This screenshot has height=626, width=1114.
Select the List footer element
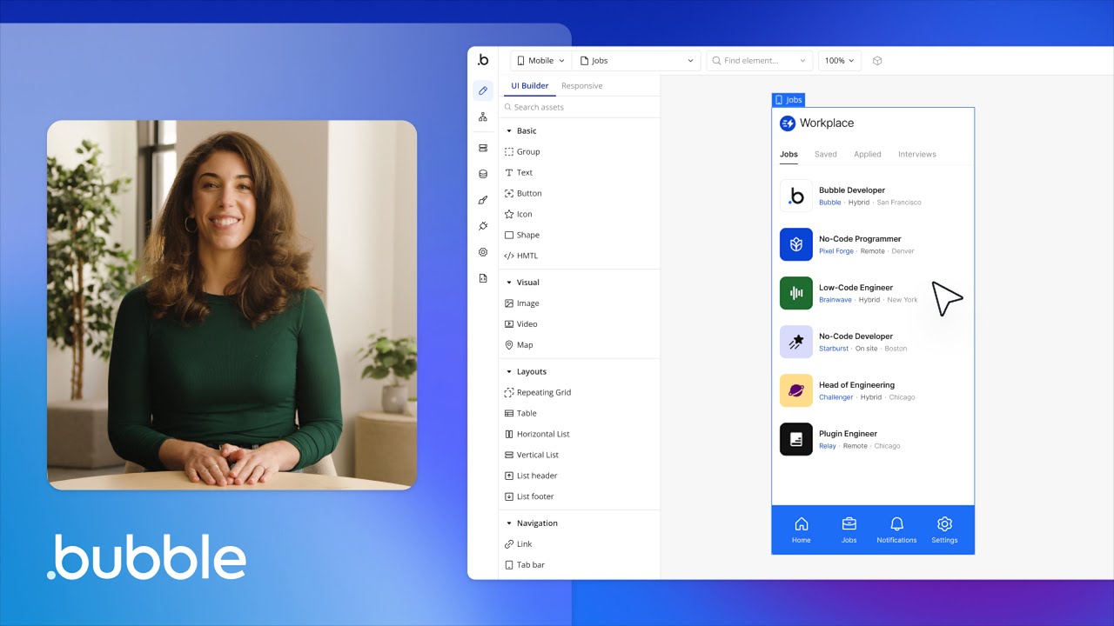click(529, 496)
